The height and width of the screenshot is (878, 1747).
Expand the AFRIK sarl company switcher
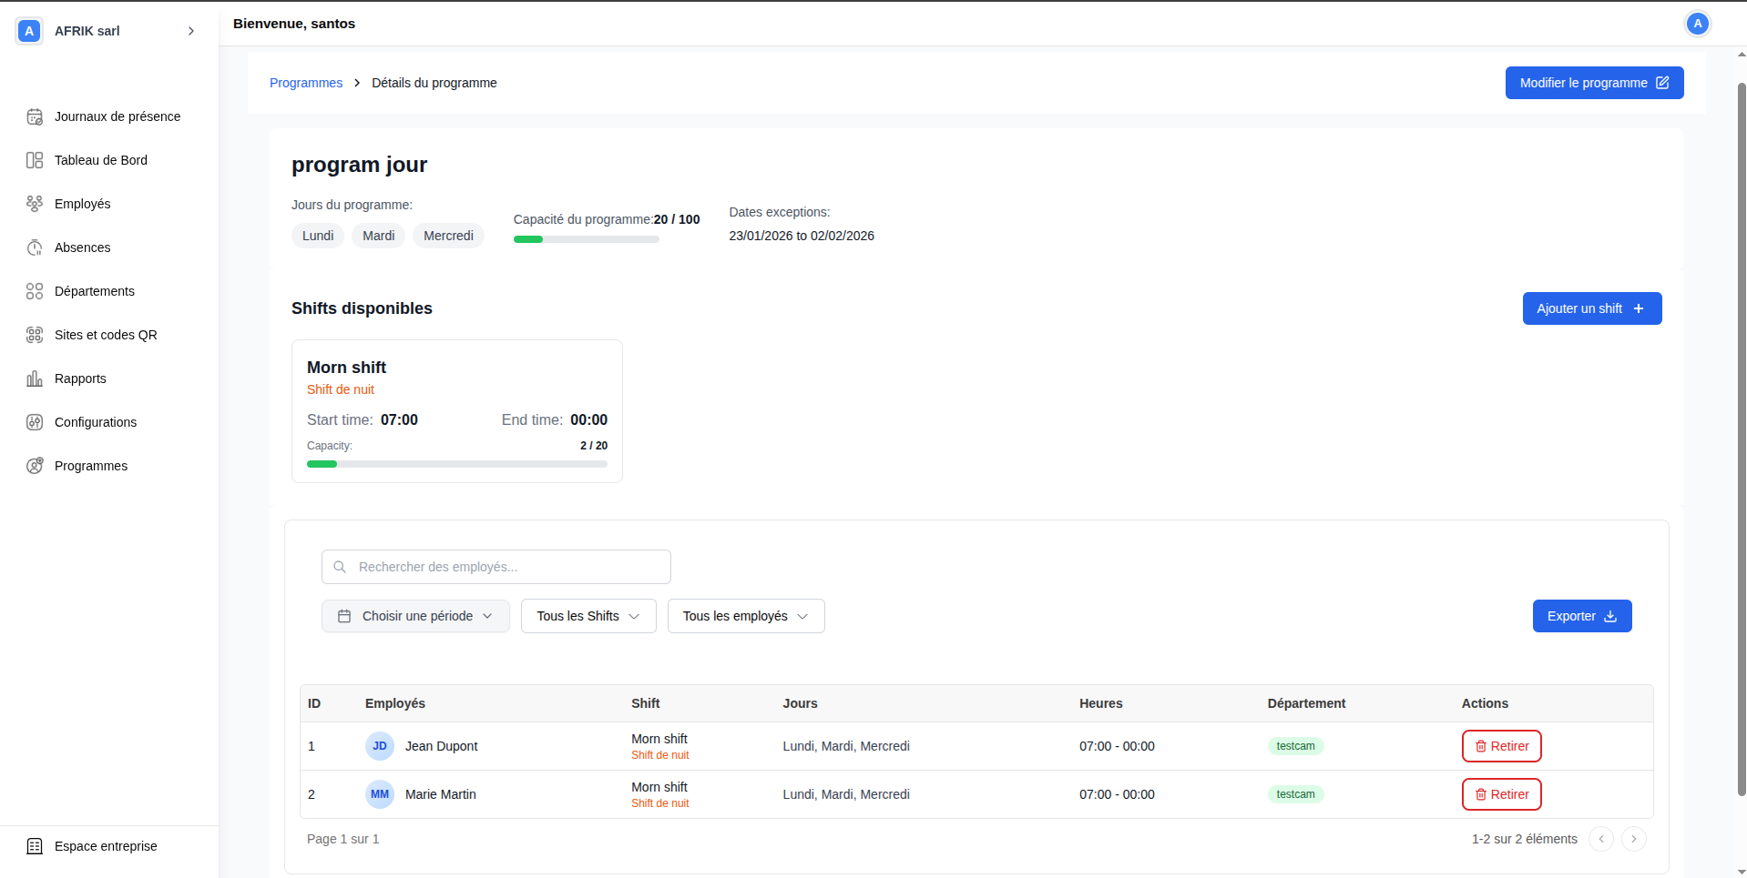(190, 31)
